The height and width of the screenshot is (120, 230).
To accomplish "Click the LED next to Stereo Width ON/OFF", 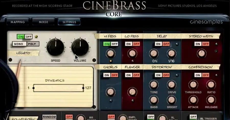I will 216,44.
